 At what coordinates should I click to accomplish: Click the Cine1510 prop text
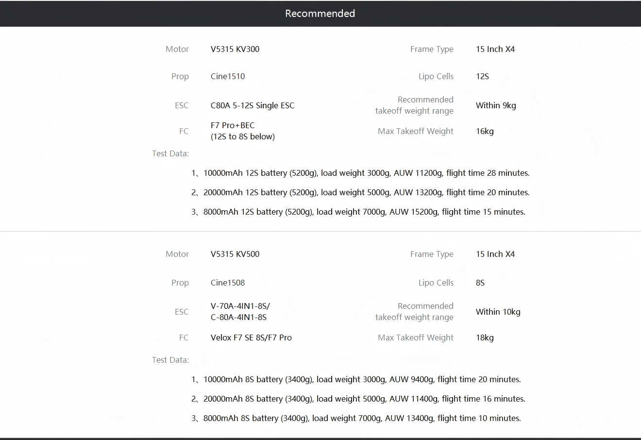(x=228, y=76)
